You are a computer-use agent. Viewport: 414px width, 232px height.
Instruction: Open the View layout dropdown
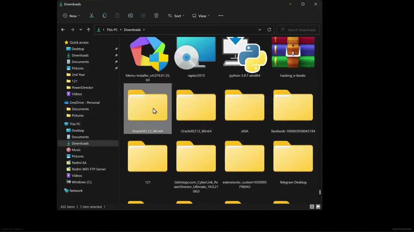click(x=201, y=16)
